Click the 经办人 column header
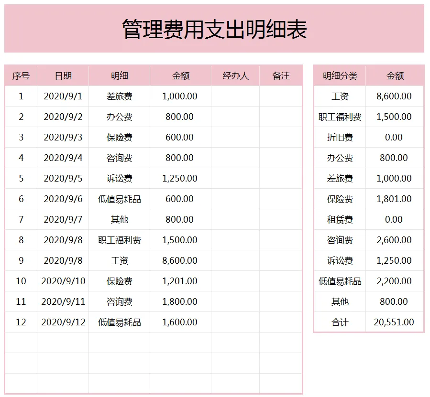 coord(235,75)
